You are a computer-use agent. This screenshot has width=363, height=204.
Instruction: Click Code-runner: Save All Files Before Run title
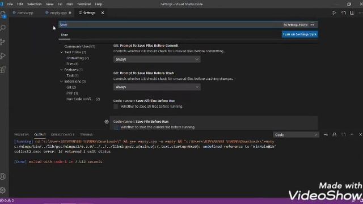(144, 101)
